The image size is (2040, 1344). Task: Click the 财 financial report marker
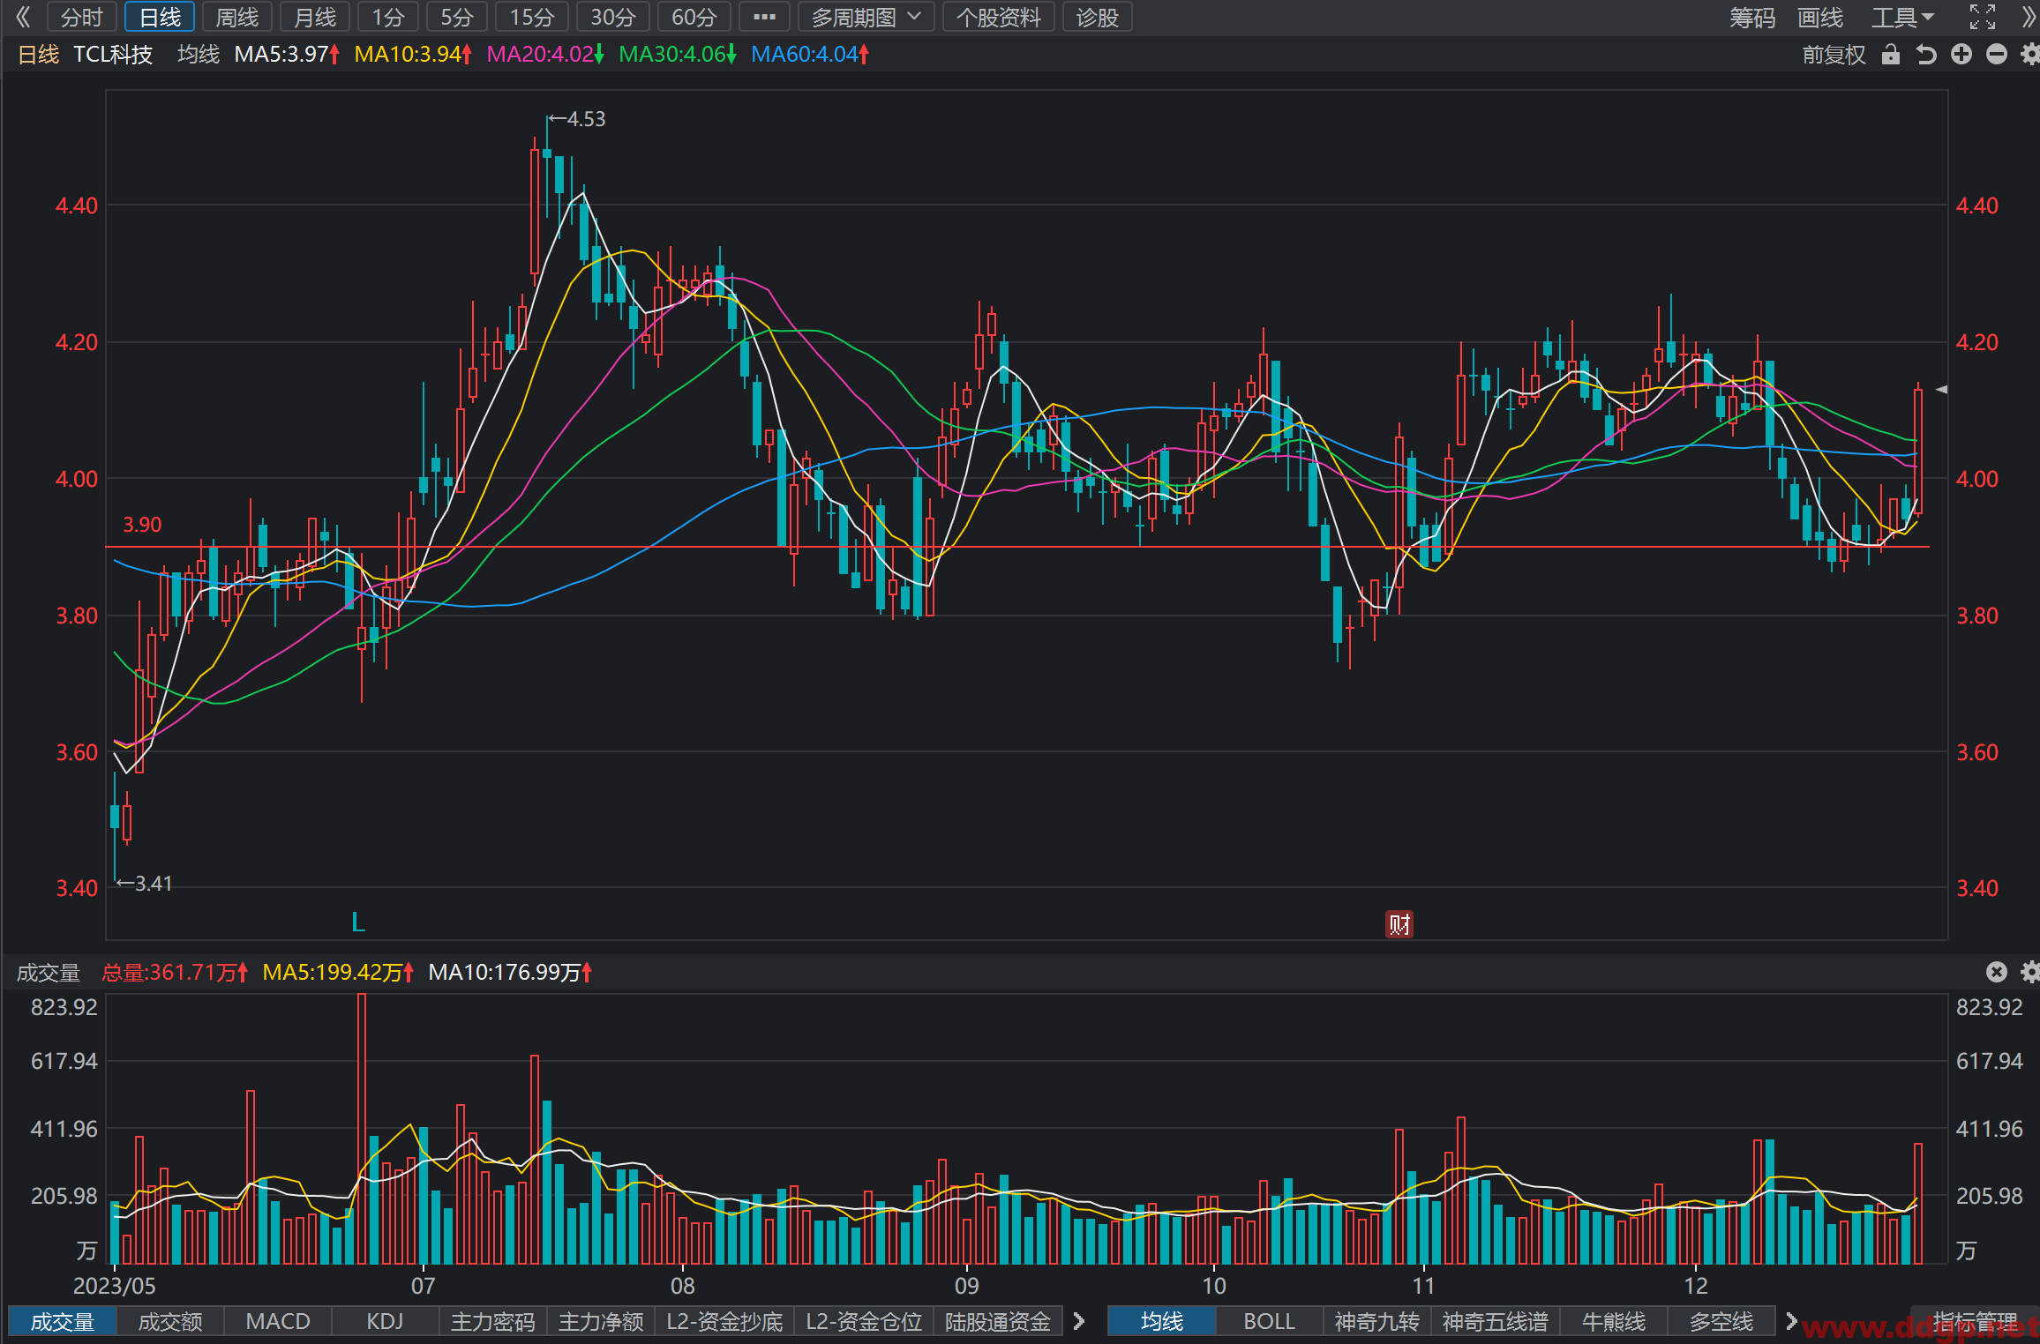pos(1399,924)
